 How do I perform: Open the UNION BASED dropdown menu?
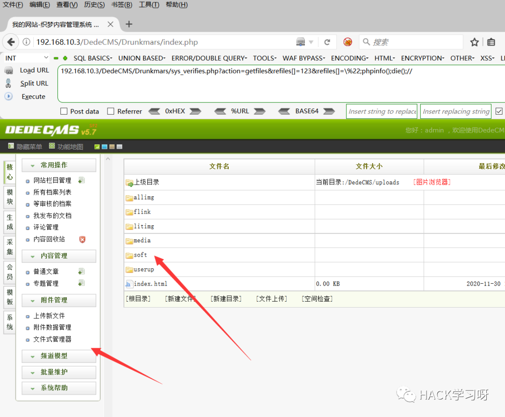point(142,58)
